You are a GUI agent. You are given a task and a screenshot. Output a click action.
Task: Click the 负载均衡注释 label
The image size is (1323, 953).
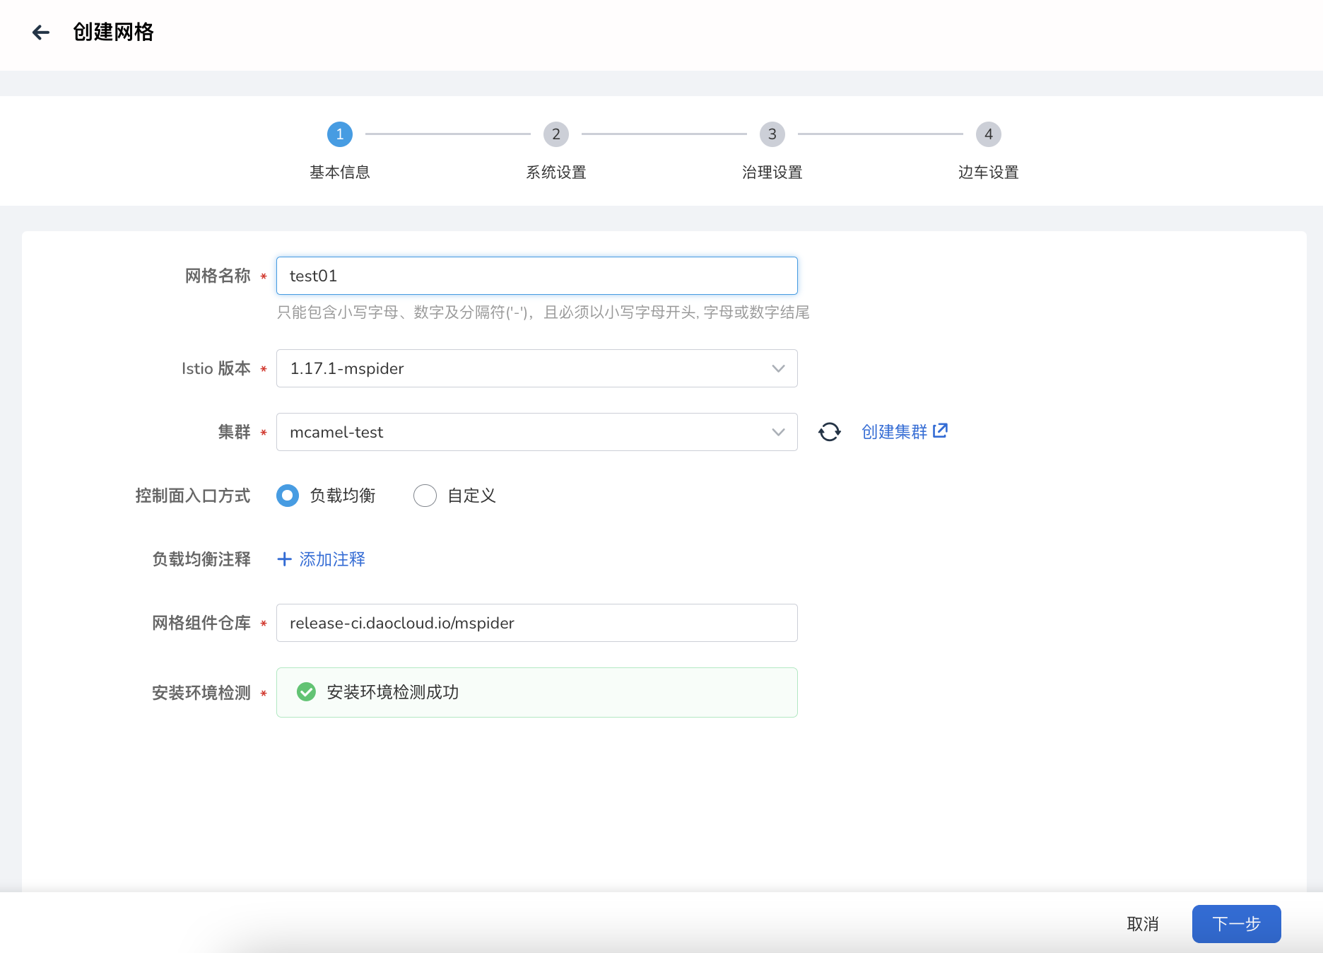coord(201,559)
